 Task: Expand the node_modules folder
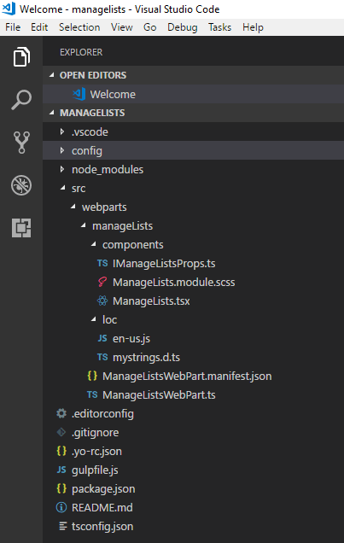coord(194,169)
